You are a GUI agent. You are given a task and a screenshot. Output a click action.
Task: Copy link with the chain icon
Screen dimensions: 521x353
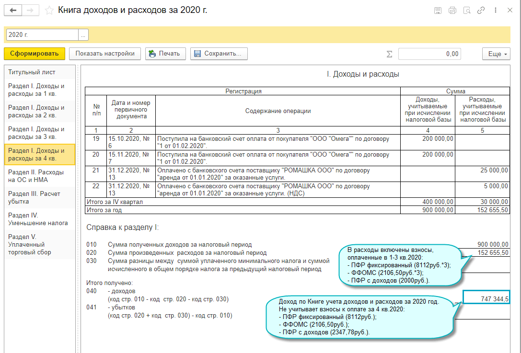[481, 10]
